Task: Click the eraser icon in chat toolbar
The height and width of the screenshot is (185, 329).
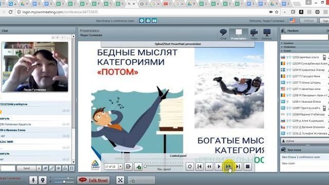Action: coord(45,168)
